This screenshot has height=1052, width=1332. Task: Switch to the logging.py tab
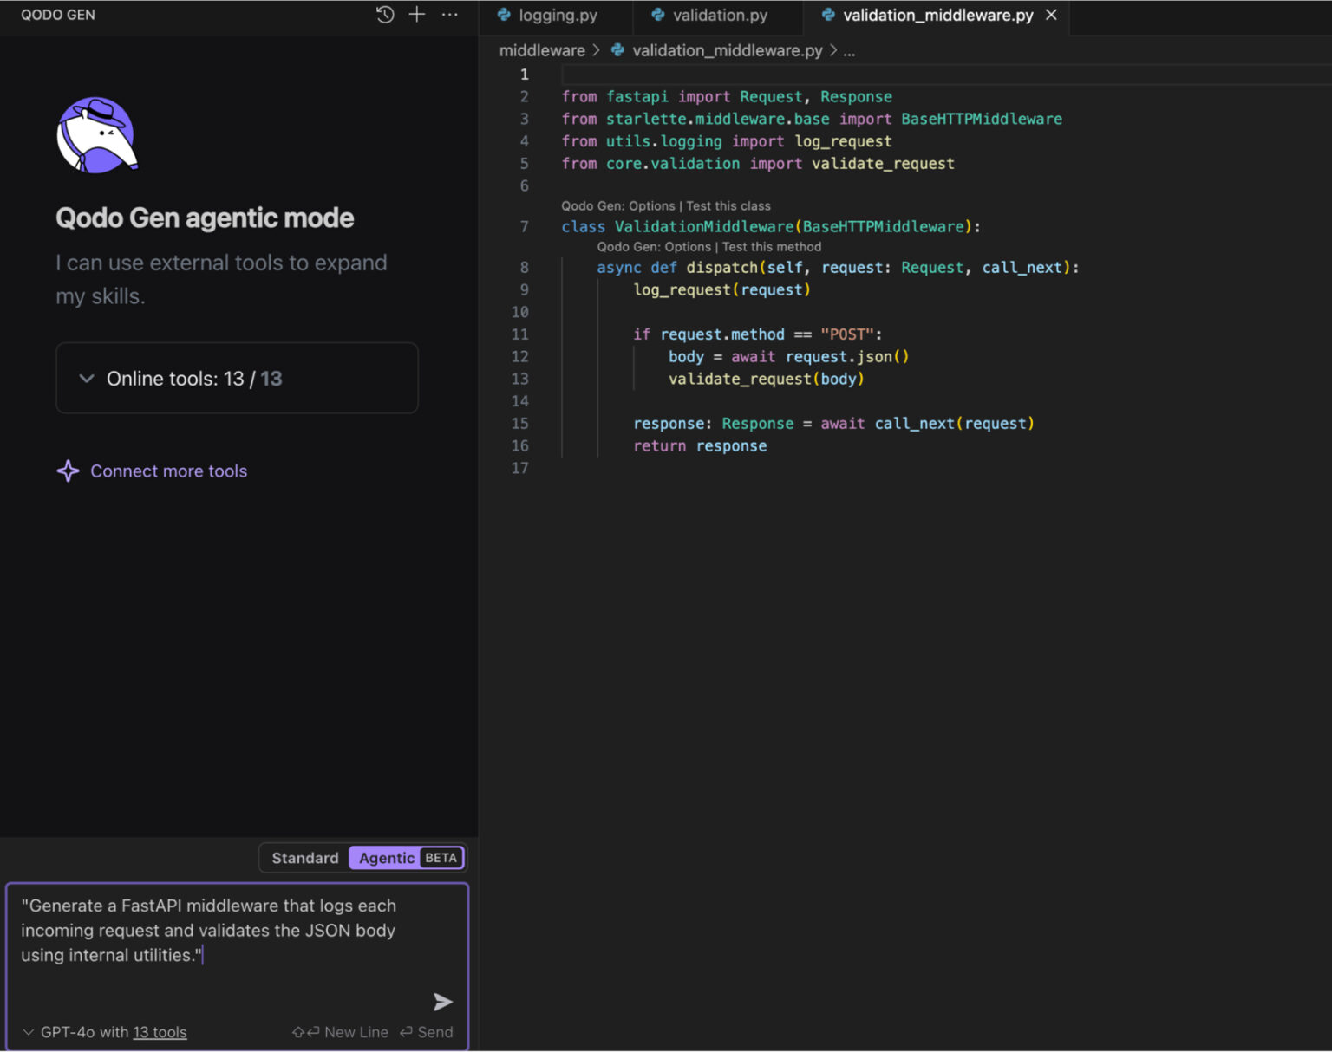[557, 16]
